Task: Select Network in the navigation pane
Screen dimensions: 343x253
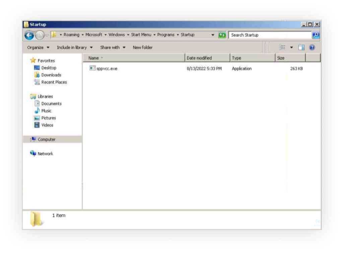Action: click(x=45, y=154)
